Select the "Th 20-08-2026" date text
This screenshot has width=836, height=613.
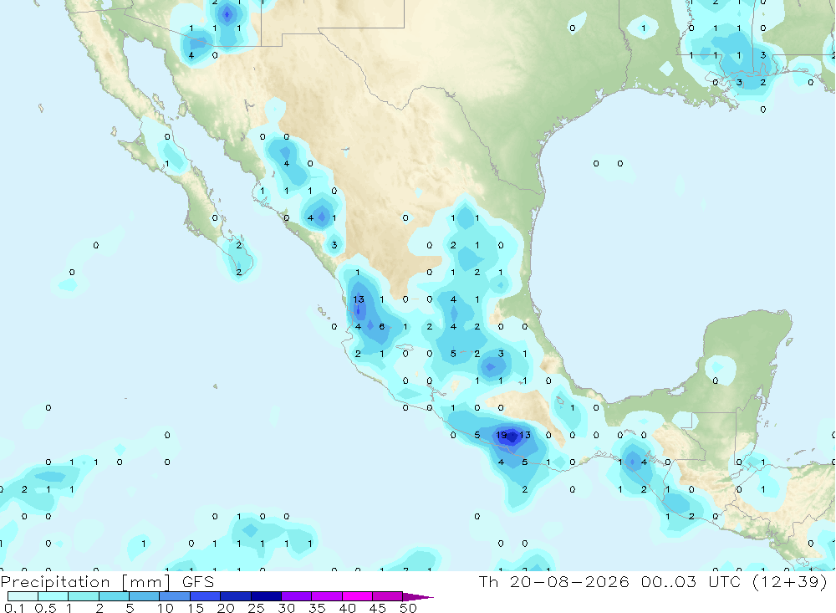[554, 581]
